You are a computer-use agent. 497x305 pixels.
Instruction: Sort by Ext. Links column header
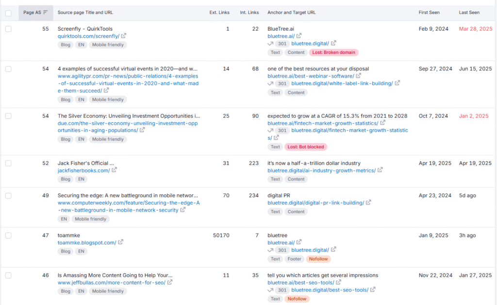click(219, 12)
